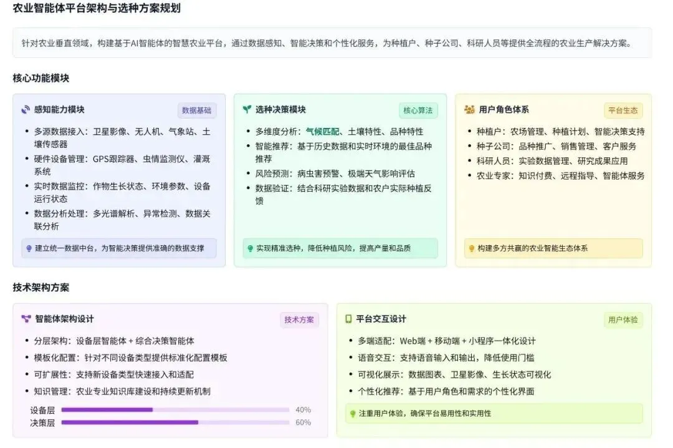Click the seedling icon beside 选种决策模块
This screenshot has height=448, width=673.
[247, 110]
